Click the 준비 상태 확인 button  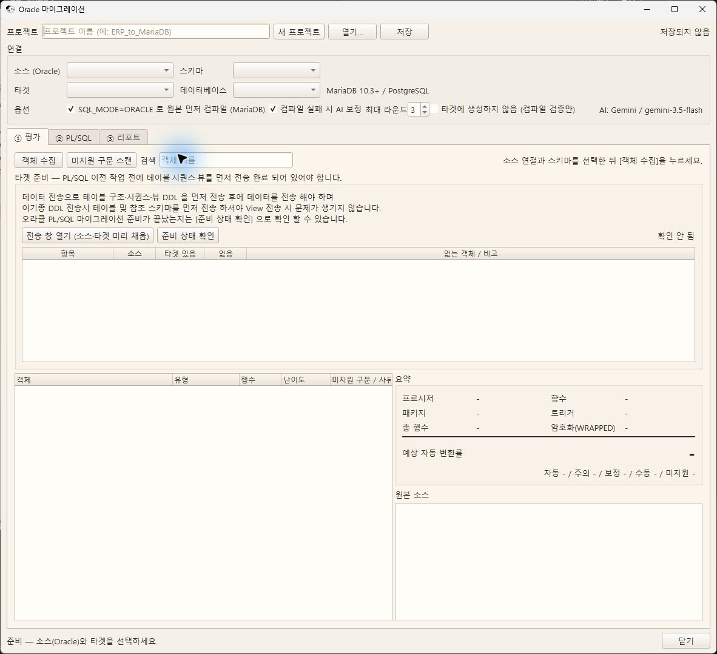pyautogui.click(x=188, y=235)
